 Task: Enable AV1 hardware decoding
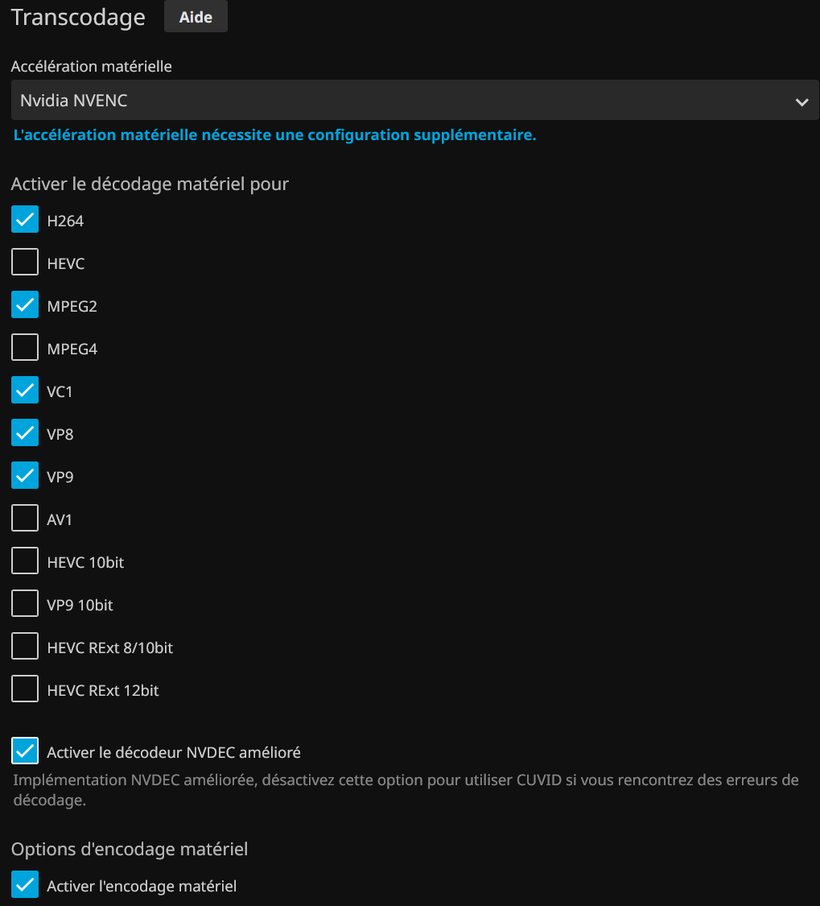tap(25, 519)
